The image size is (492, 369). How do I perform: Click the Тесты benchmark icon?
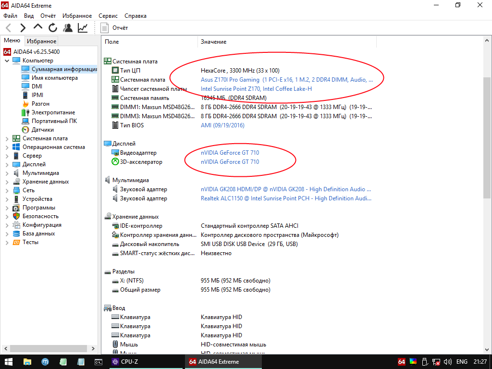[x=16, y=242]
